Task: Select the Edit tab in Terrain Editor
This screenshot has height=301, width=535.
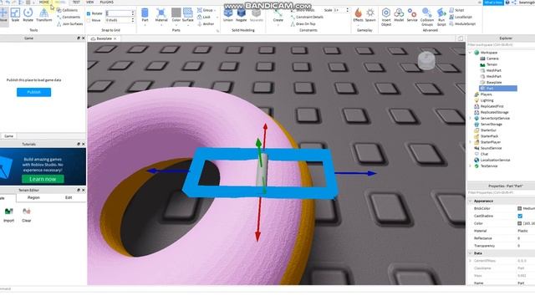Action: 69,198
